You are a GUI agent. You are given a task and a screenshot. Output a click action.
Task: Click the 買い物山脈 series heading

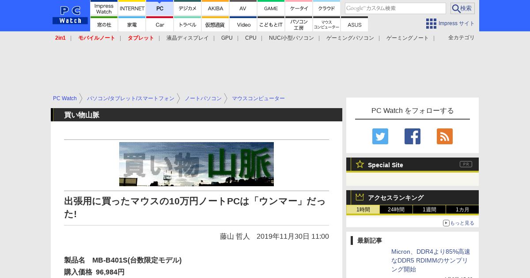pyautogui.click(x=82, y=115)
